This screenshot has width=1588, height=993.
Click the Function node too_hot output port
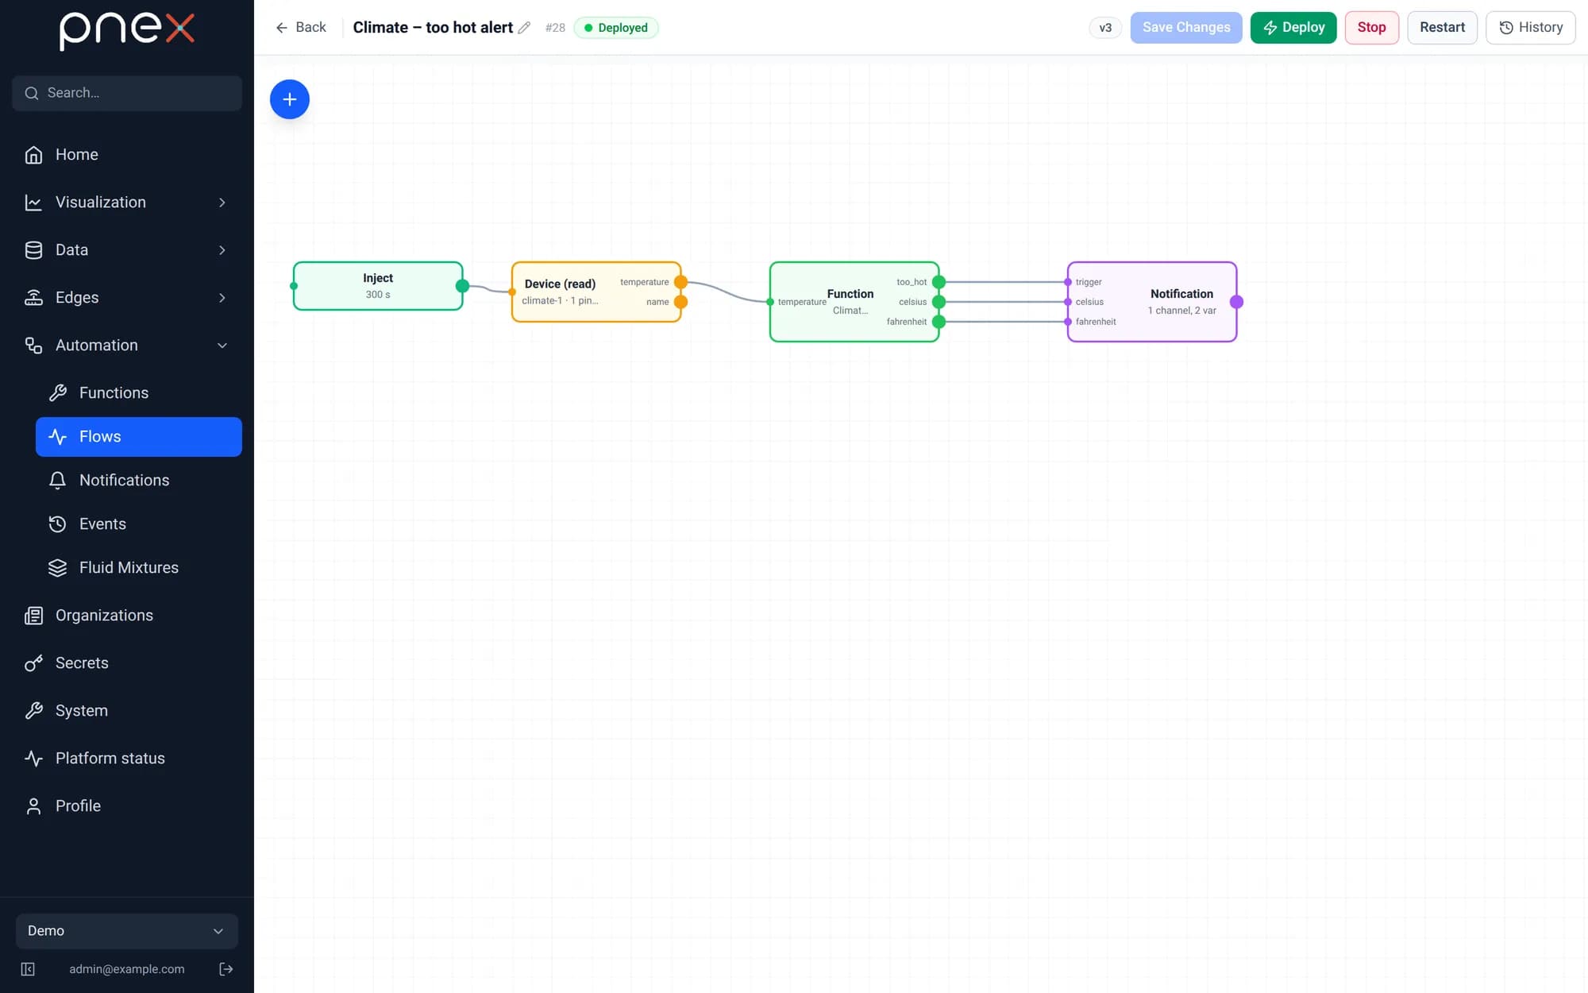(x=939, y=282)
